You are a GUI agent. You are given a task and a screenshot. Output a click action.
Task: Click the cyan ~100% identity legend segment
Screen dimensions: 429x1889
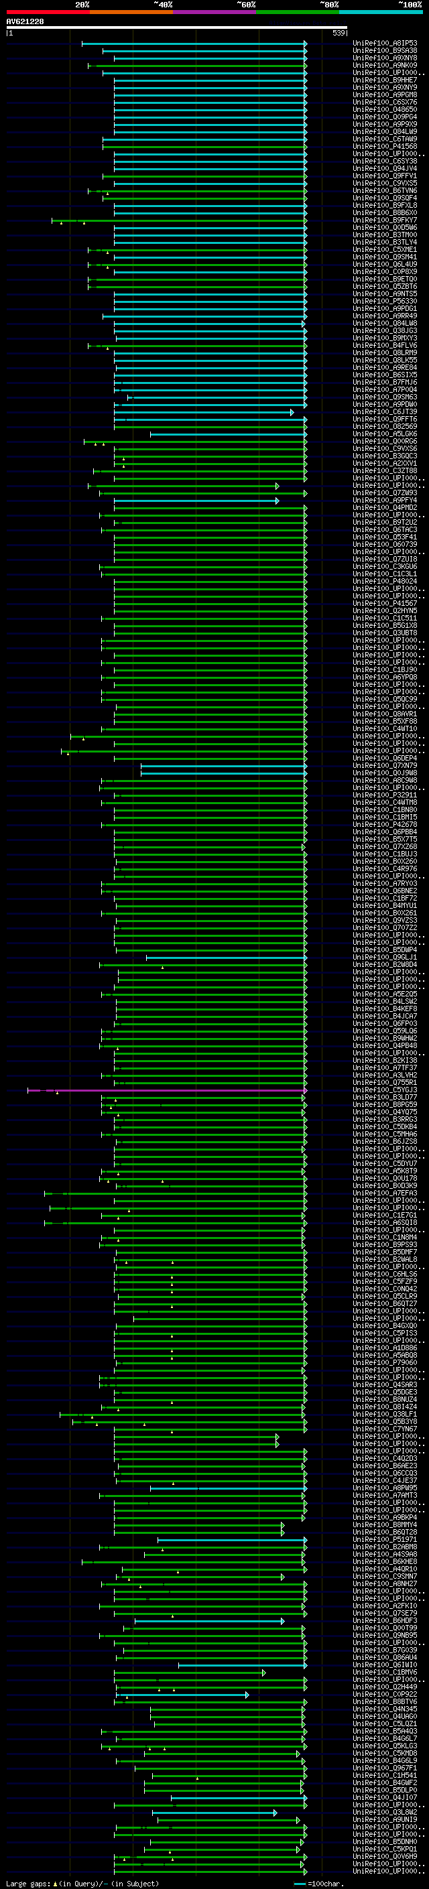[381, 12]
